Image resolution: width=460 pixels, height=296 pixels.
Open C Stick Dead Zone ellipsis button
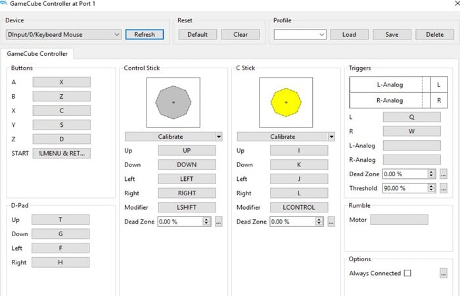pyautogui.click(x=331, y=222)
